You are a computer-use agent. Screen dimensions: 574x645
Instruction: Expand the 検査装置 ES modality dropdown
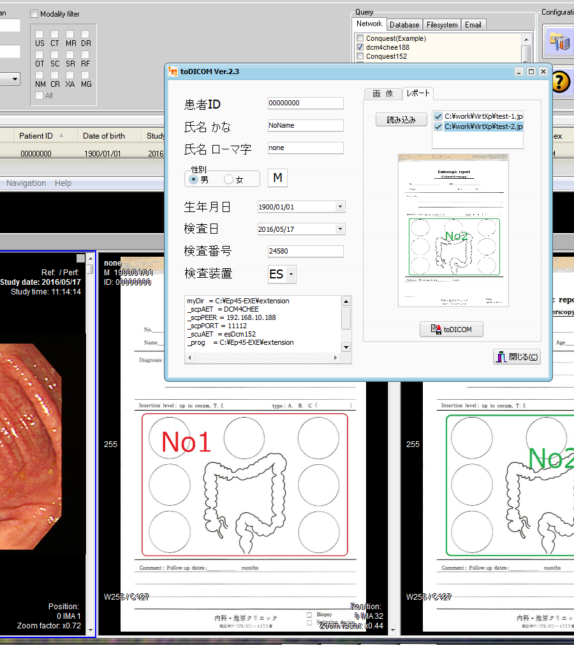point(291,274)
